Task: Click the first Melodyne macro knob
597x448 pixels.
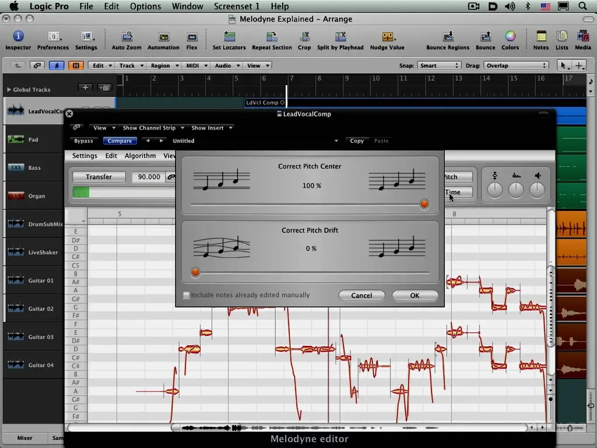Action: (494, 190)
